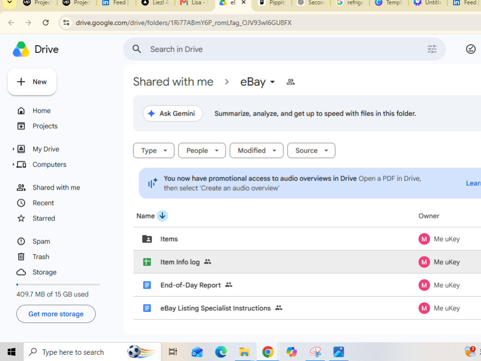Open Task View on the taskbar

point(173,352)
